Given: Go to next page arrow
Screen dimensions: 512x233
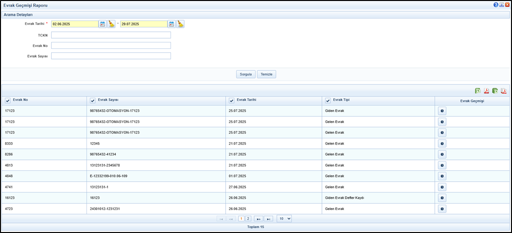Looking at the screenshot, I should coord(258,219).
